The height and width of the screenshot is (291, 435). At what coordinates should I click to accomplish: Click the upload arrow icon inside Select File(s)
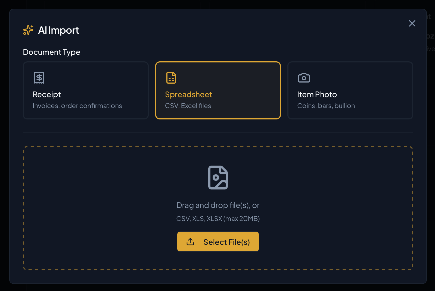coord(191,242)
